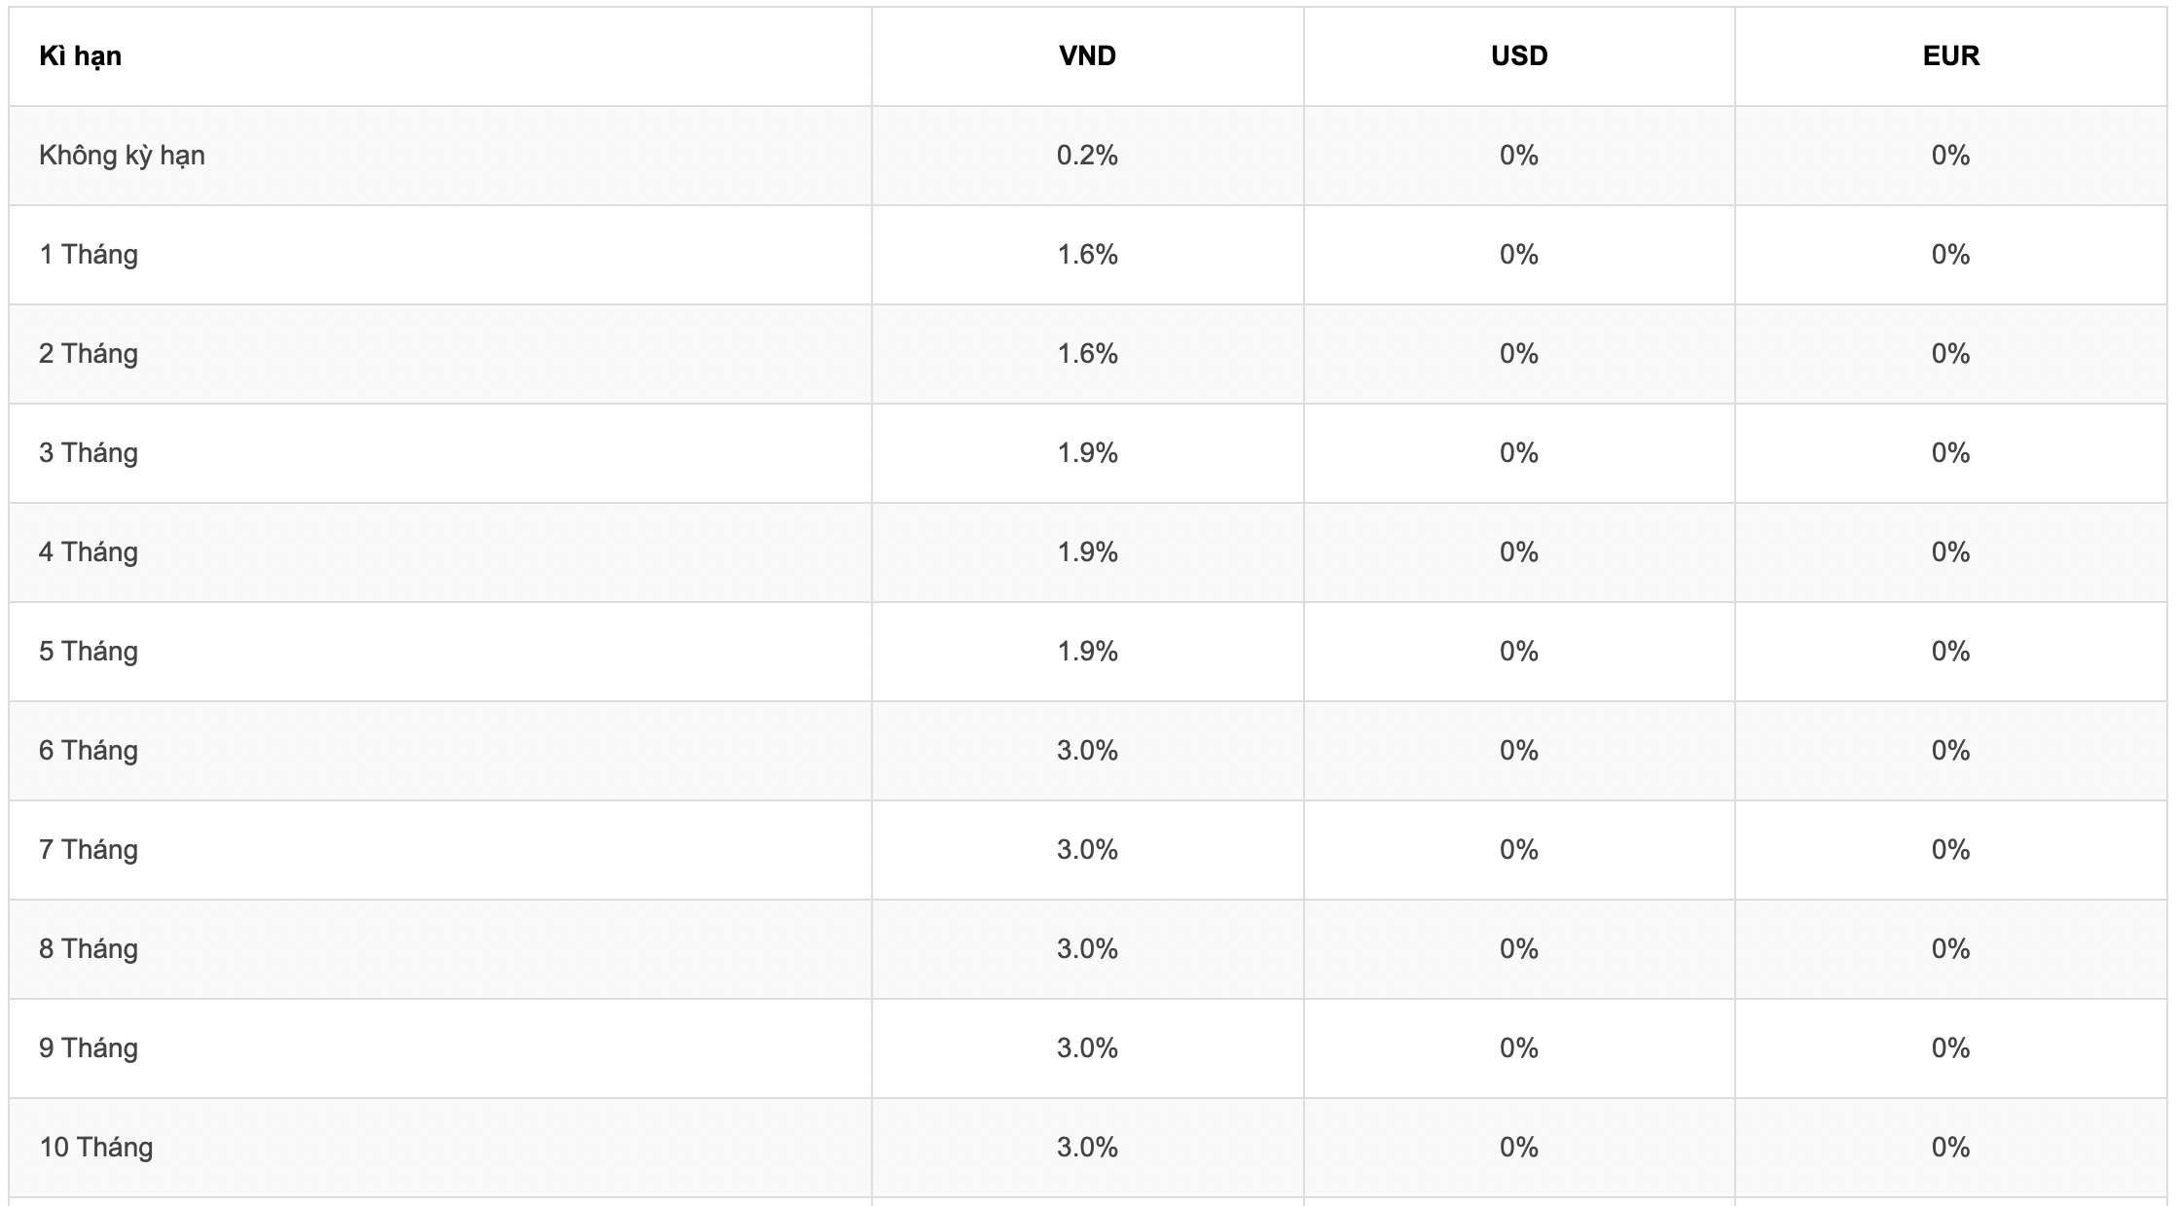
Task: Select the 3.0% VND rate for 6 Tháng
Action: click(1087, 751)
